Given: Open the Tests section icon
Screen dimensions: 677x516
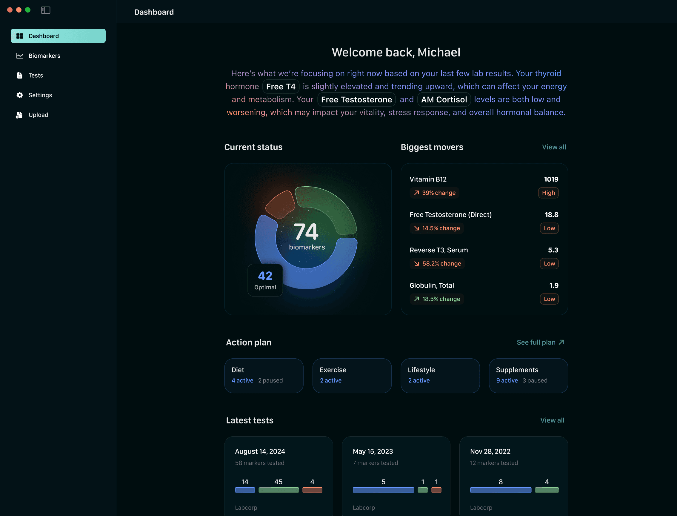Looking at the screenshot, I should click(x=19, y=75).
